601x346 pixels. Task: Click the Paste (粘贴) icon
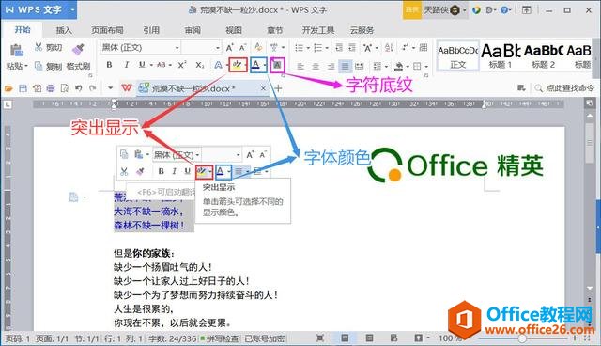point(16,50)
